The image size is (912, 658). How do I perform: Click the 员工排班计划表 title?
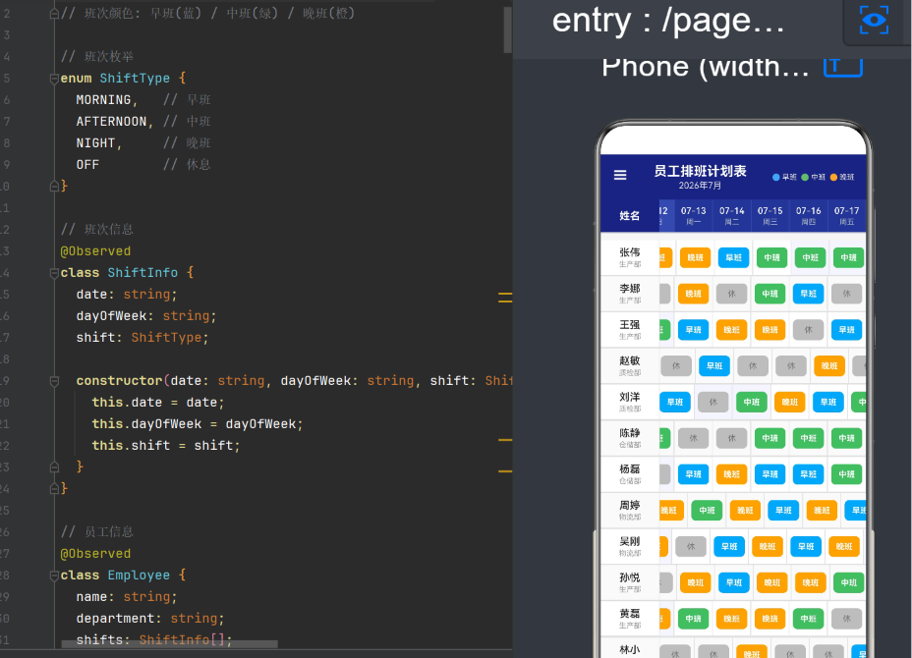click(700, 171)
